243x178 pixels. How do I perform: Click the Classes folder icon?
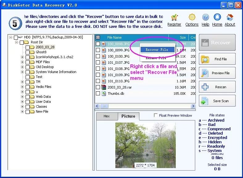coord(32,106)
